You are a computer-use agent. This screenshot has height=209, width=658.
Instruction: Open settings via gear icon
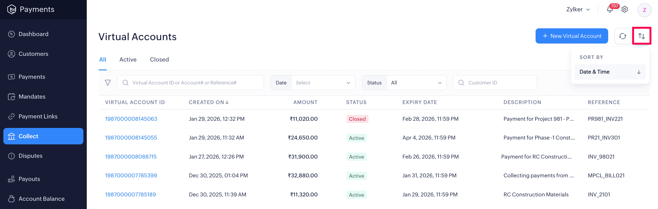click(625, 10)
